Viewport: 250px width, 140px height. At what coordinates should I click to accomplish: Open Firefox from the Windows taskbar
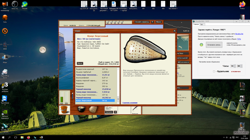28,137
